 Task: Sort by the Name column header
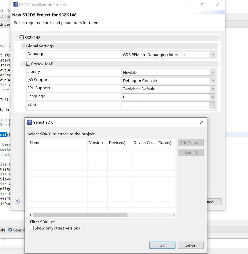click(x=58, y=143)
